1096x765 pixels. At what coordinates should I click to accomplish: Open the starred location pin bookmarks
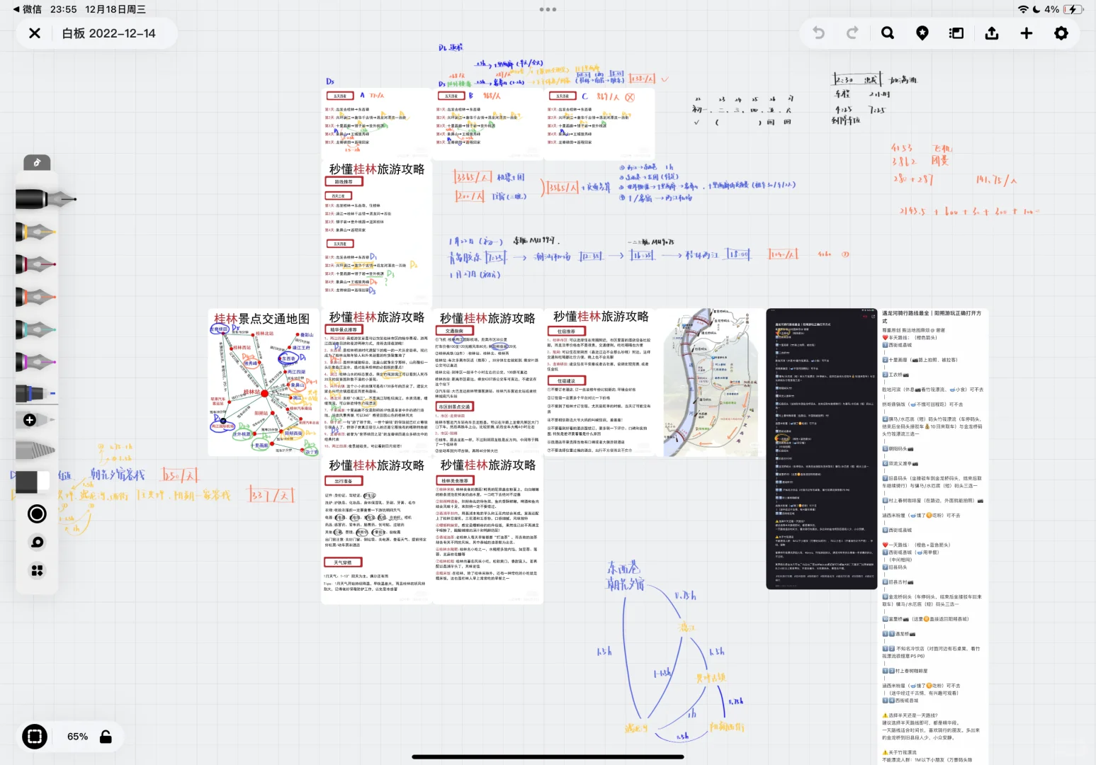pos(922,33)
